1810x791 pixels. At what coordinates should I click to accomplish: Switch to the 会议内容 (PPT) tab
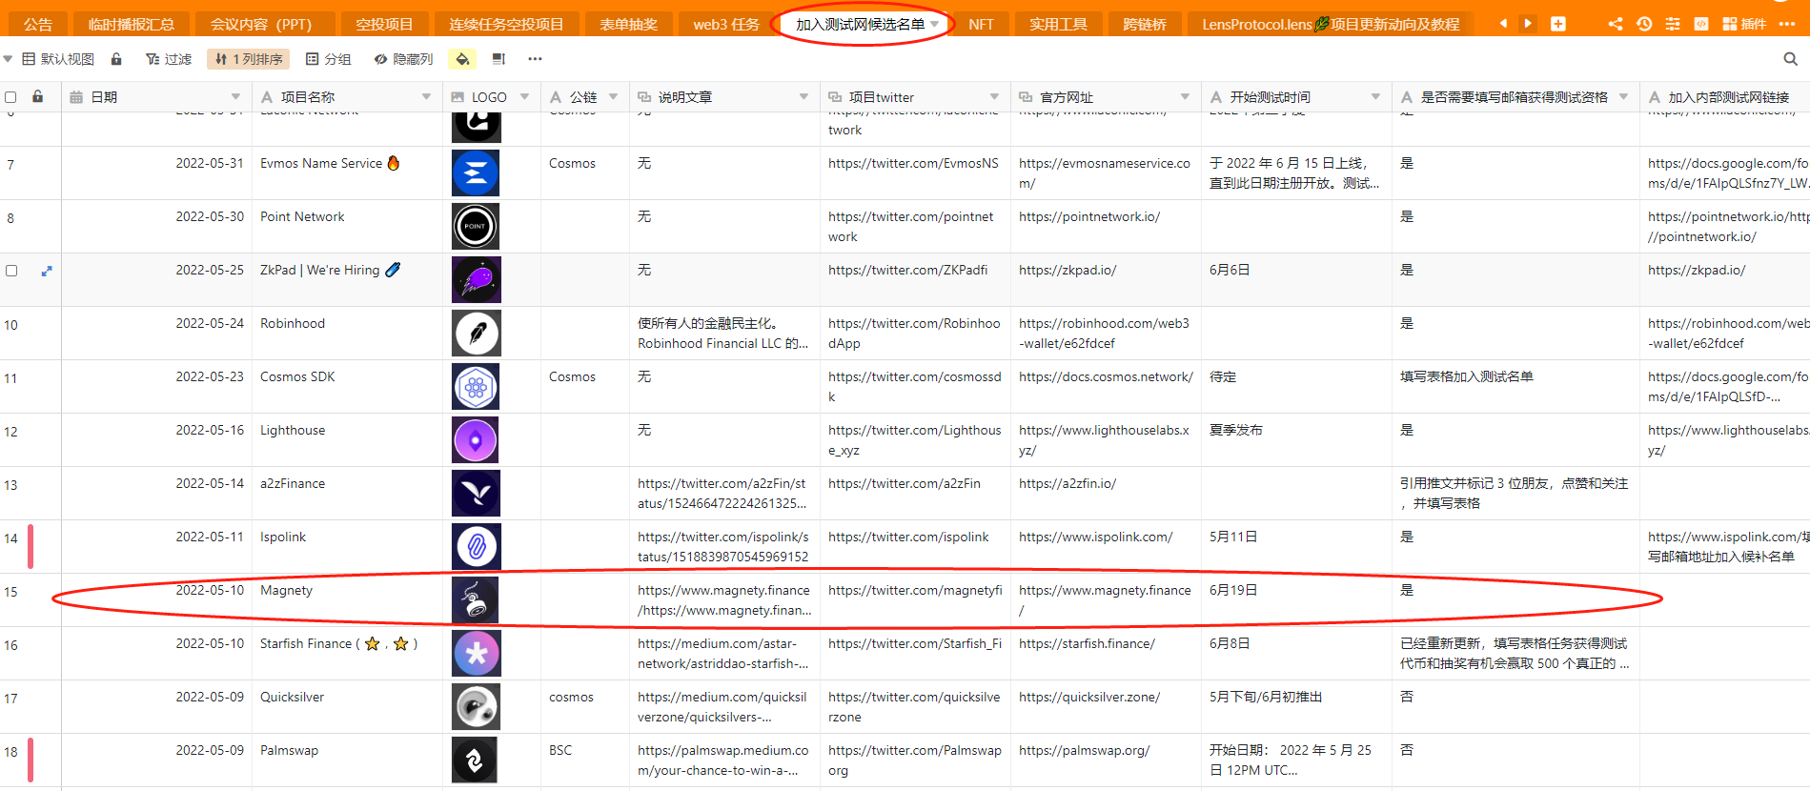(x=267, y=24)
